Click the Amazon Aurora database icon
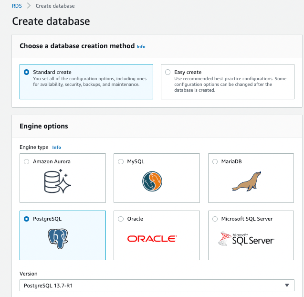 (x=58, y=181)
